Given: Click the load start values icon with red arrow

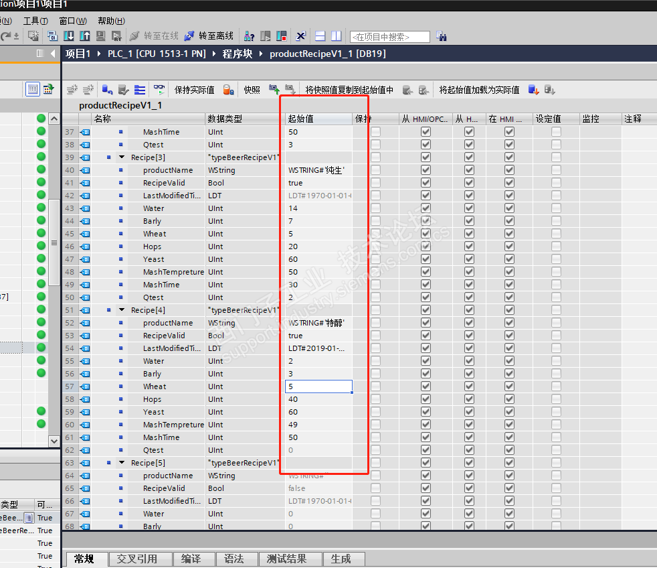Looking at the screenshot, I should point(533,89).
